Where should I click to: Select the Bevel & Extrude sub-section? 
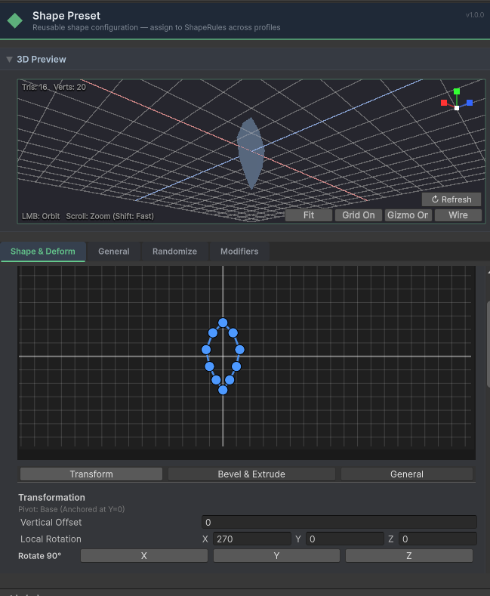click(251, 474)
